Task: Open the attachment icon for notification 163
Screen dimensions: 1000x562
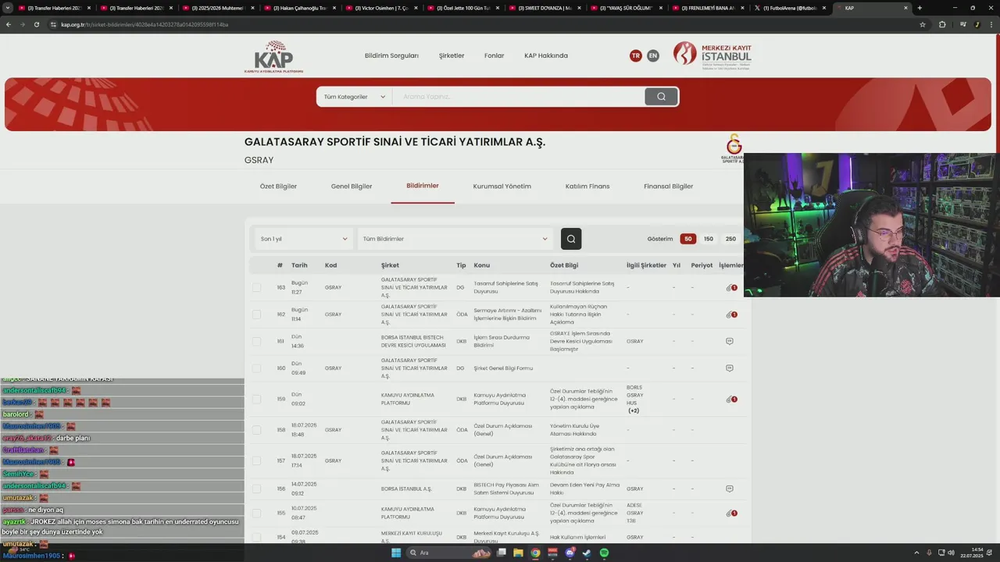Action: click(x=730, y=288)
